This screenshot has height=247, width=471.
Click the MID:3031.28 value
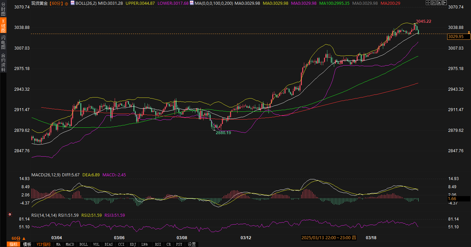tap(110, 3)
